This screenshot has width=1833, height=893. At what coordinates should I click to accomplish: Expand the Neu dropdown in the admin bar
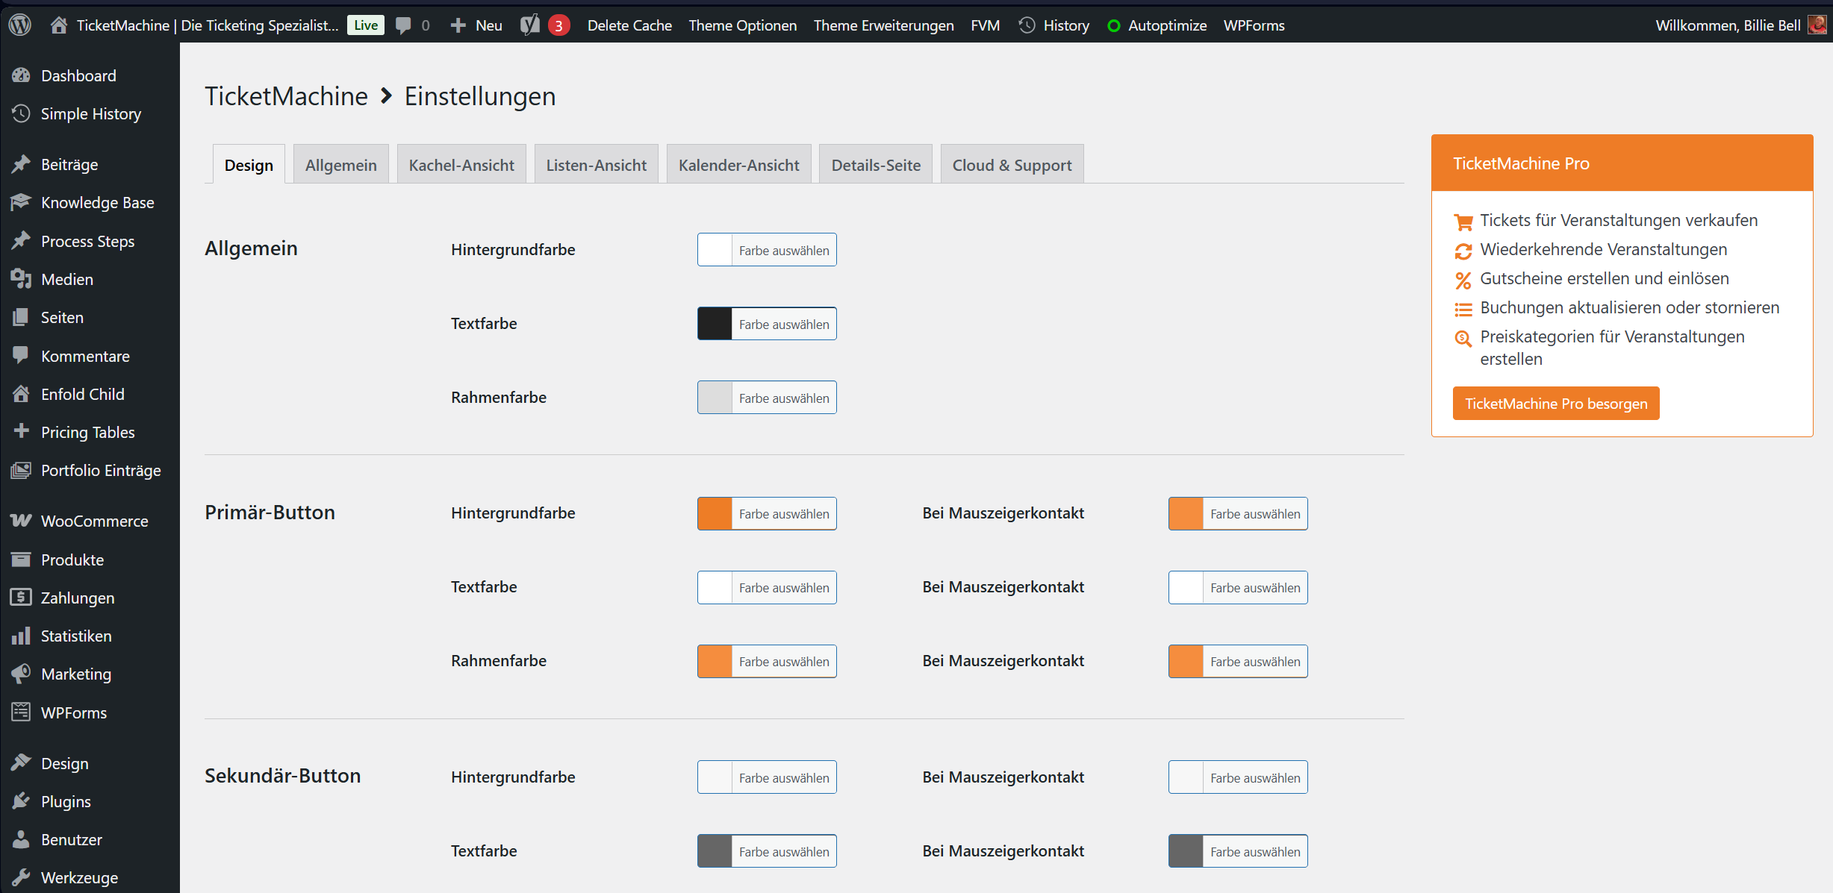click(476, 25)
